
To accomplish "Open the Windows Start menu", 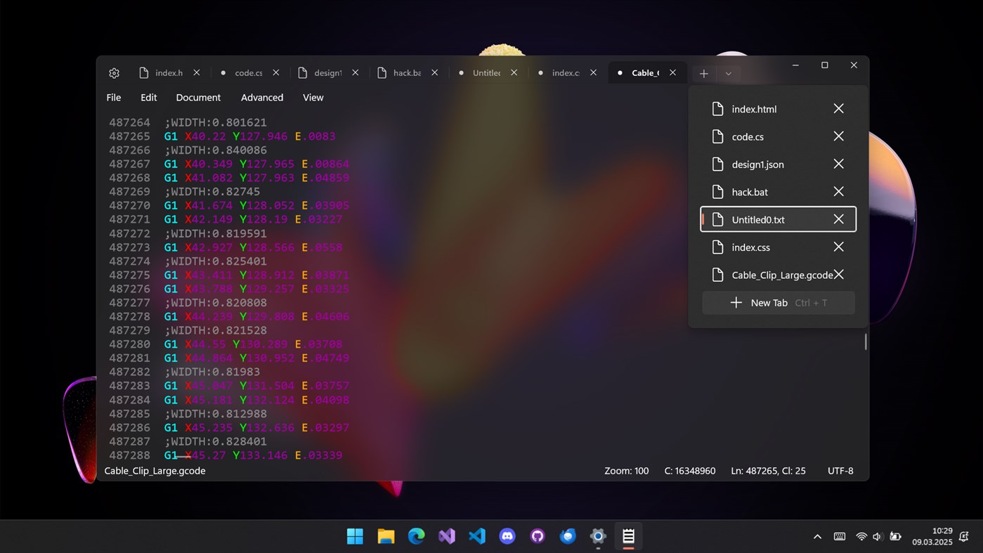I will point(355,537).
